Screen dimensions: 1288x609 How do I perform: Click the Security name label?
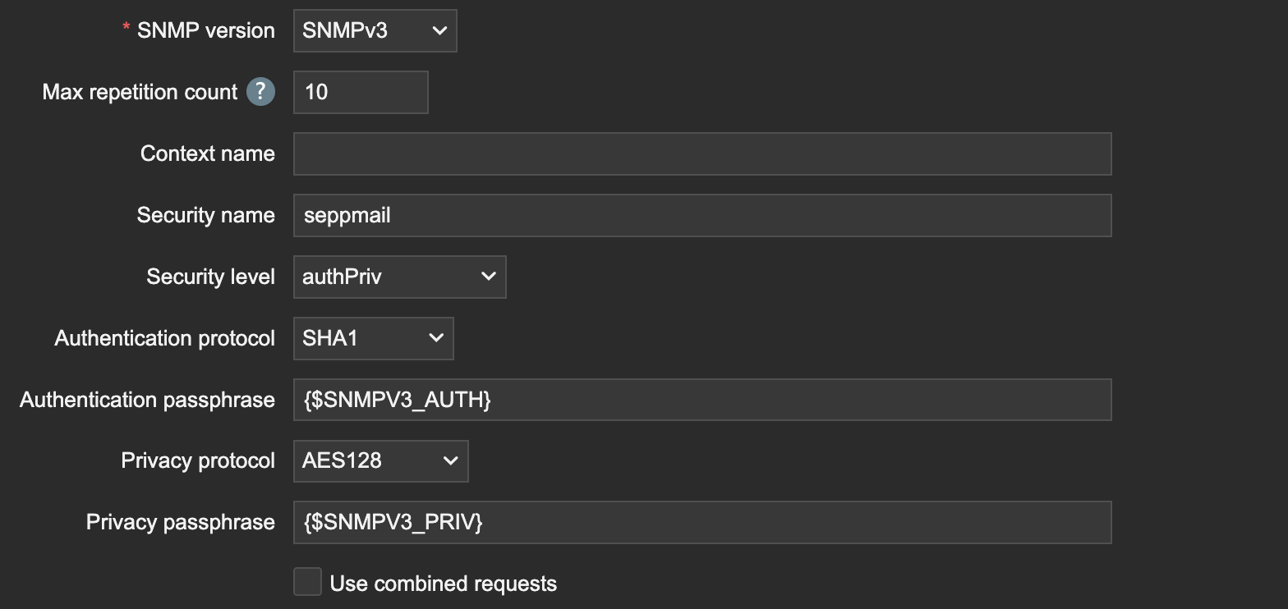tap(205, 215)
